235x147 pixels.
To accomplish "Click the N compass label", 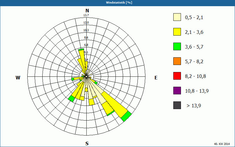I will coord(87,11).
